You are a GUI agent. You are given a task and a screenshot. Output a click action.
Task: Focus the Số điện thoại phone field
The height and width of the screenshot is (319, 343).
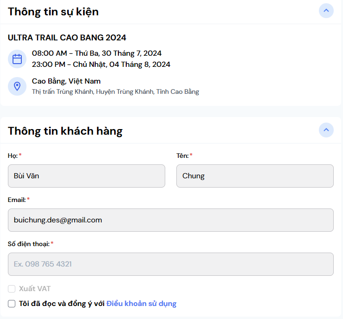pyautogui.click(x=170, y=264)
